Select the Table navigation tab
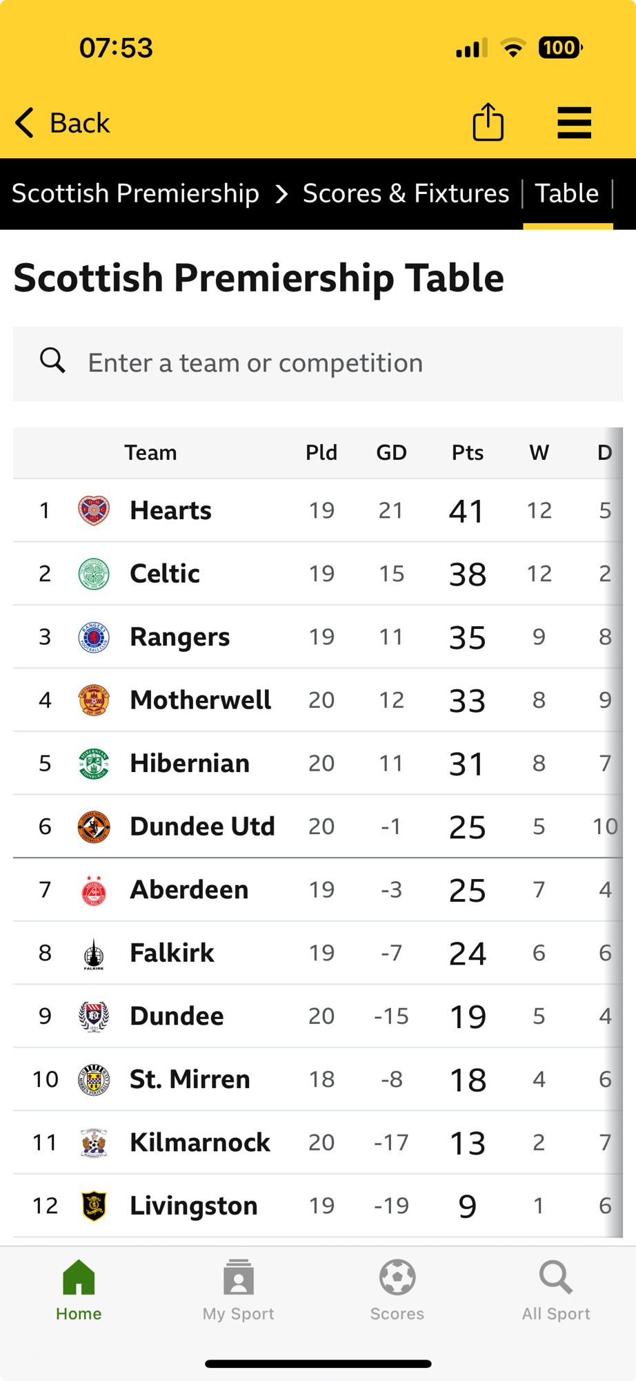 click(567, 193)
